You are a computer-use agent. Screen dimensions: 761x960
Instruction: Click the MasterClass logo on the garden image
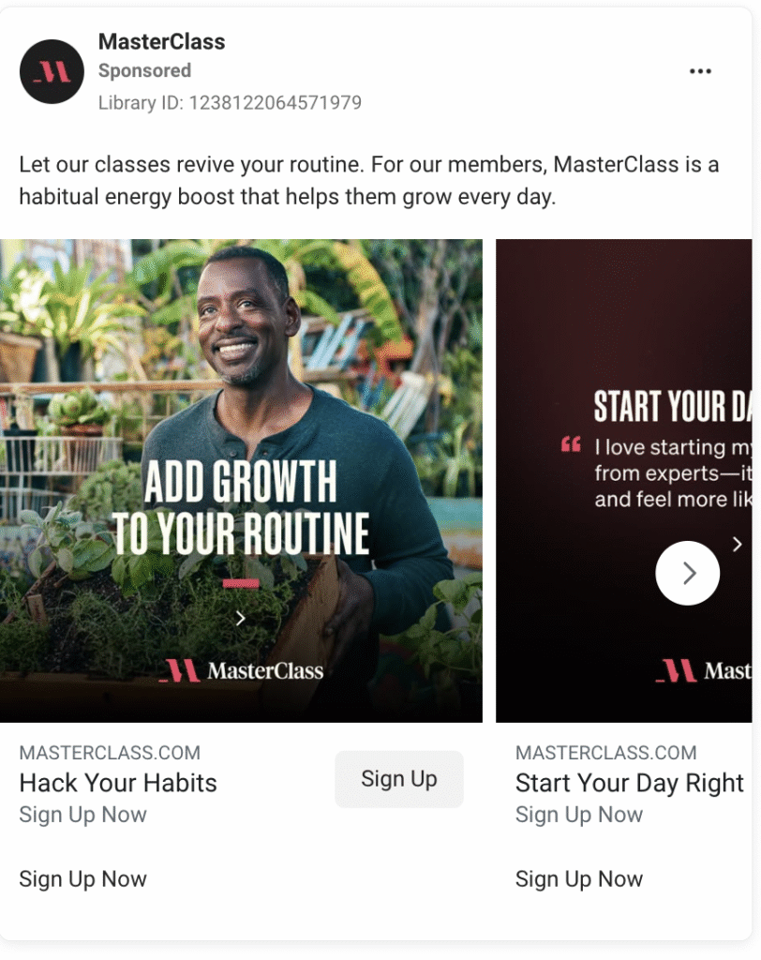[x=241, y=671]
